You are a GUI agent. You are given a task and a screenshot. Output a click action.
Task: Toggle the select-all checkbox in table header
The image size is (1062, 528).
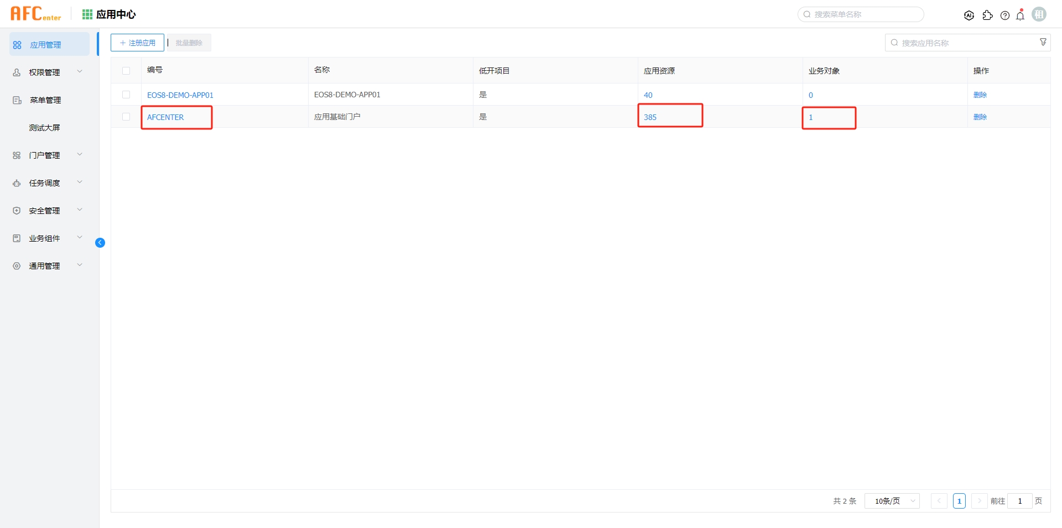coord(126,71)
